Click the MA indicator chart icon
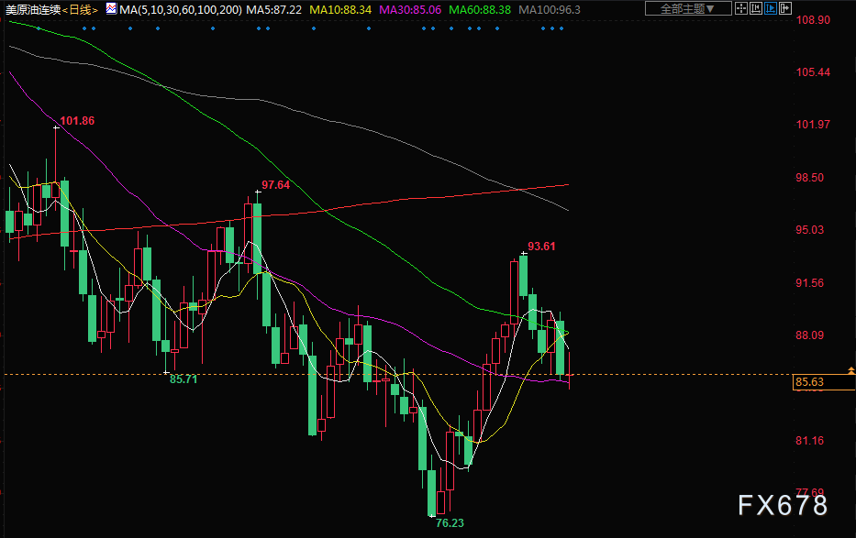This screenshot has height=538, width=856. point(111,9)
